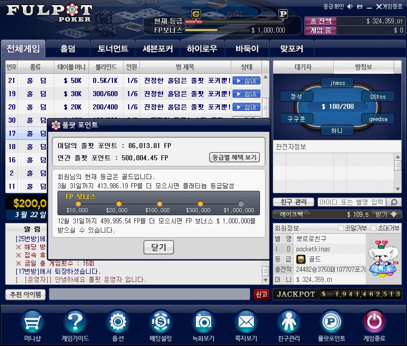Click the 풀팟 포인트 dialog chip icon
Image resolution: width=407 pixels, height=346 pixels.
click(x=56, y=125)
